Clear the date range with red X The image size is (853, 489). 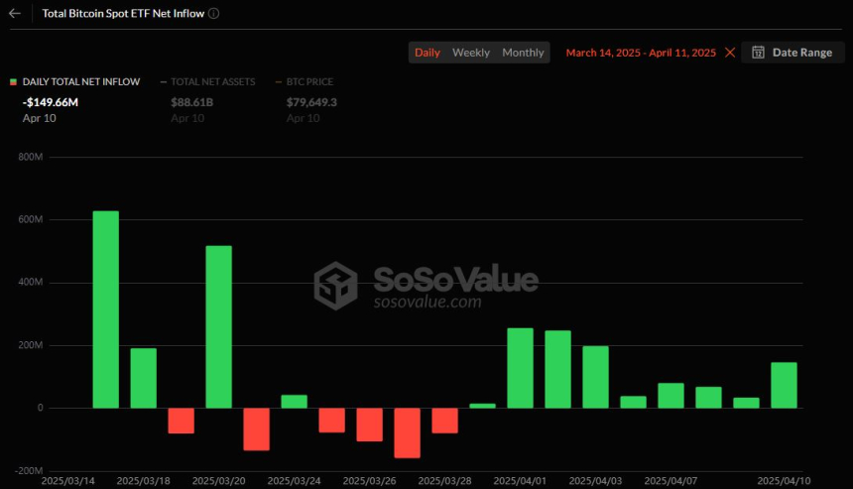[x=730, y=53]
